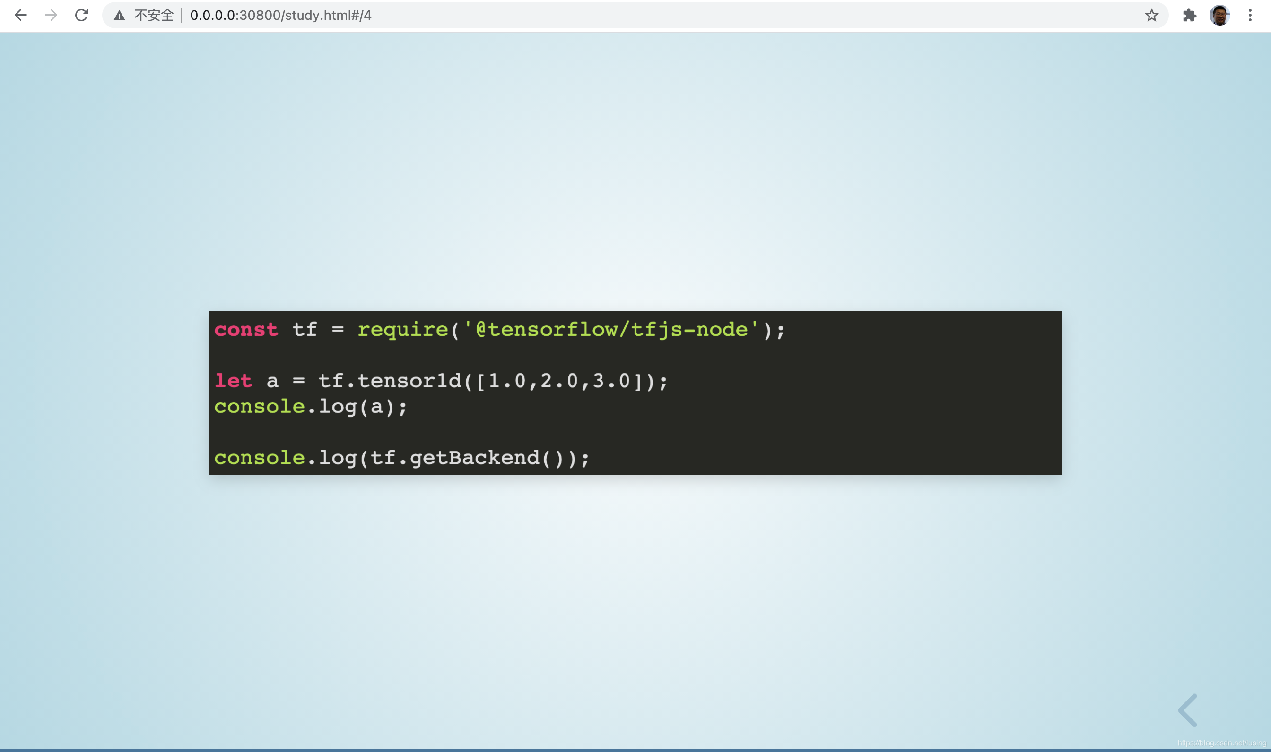1271x752 pixels.
Task: Open the user profile avatar
Action: (1219, 15)
